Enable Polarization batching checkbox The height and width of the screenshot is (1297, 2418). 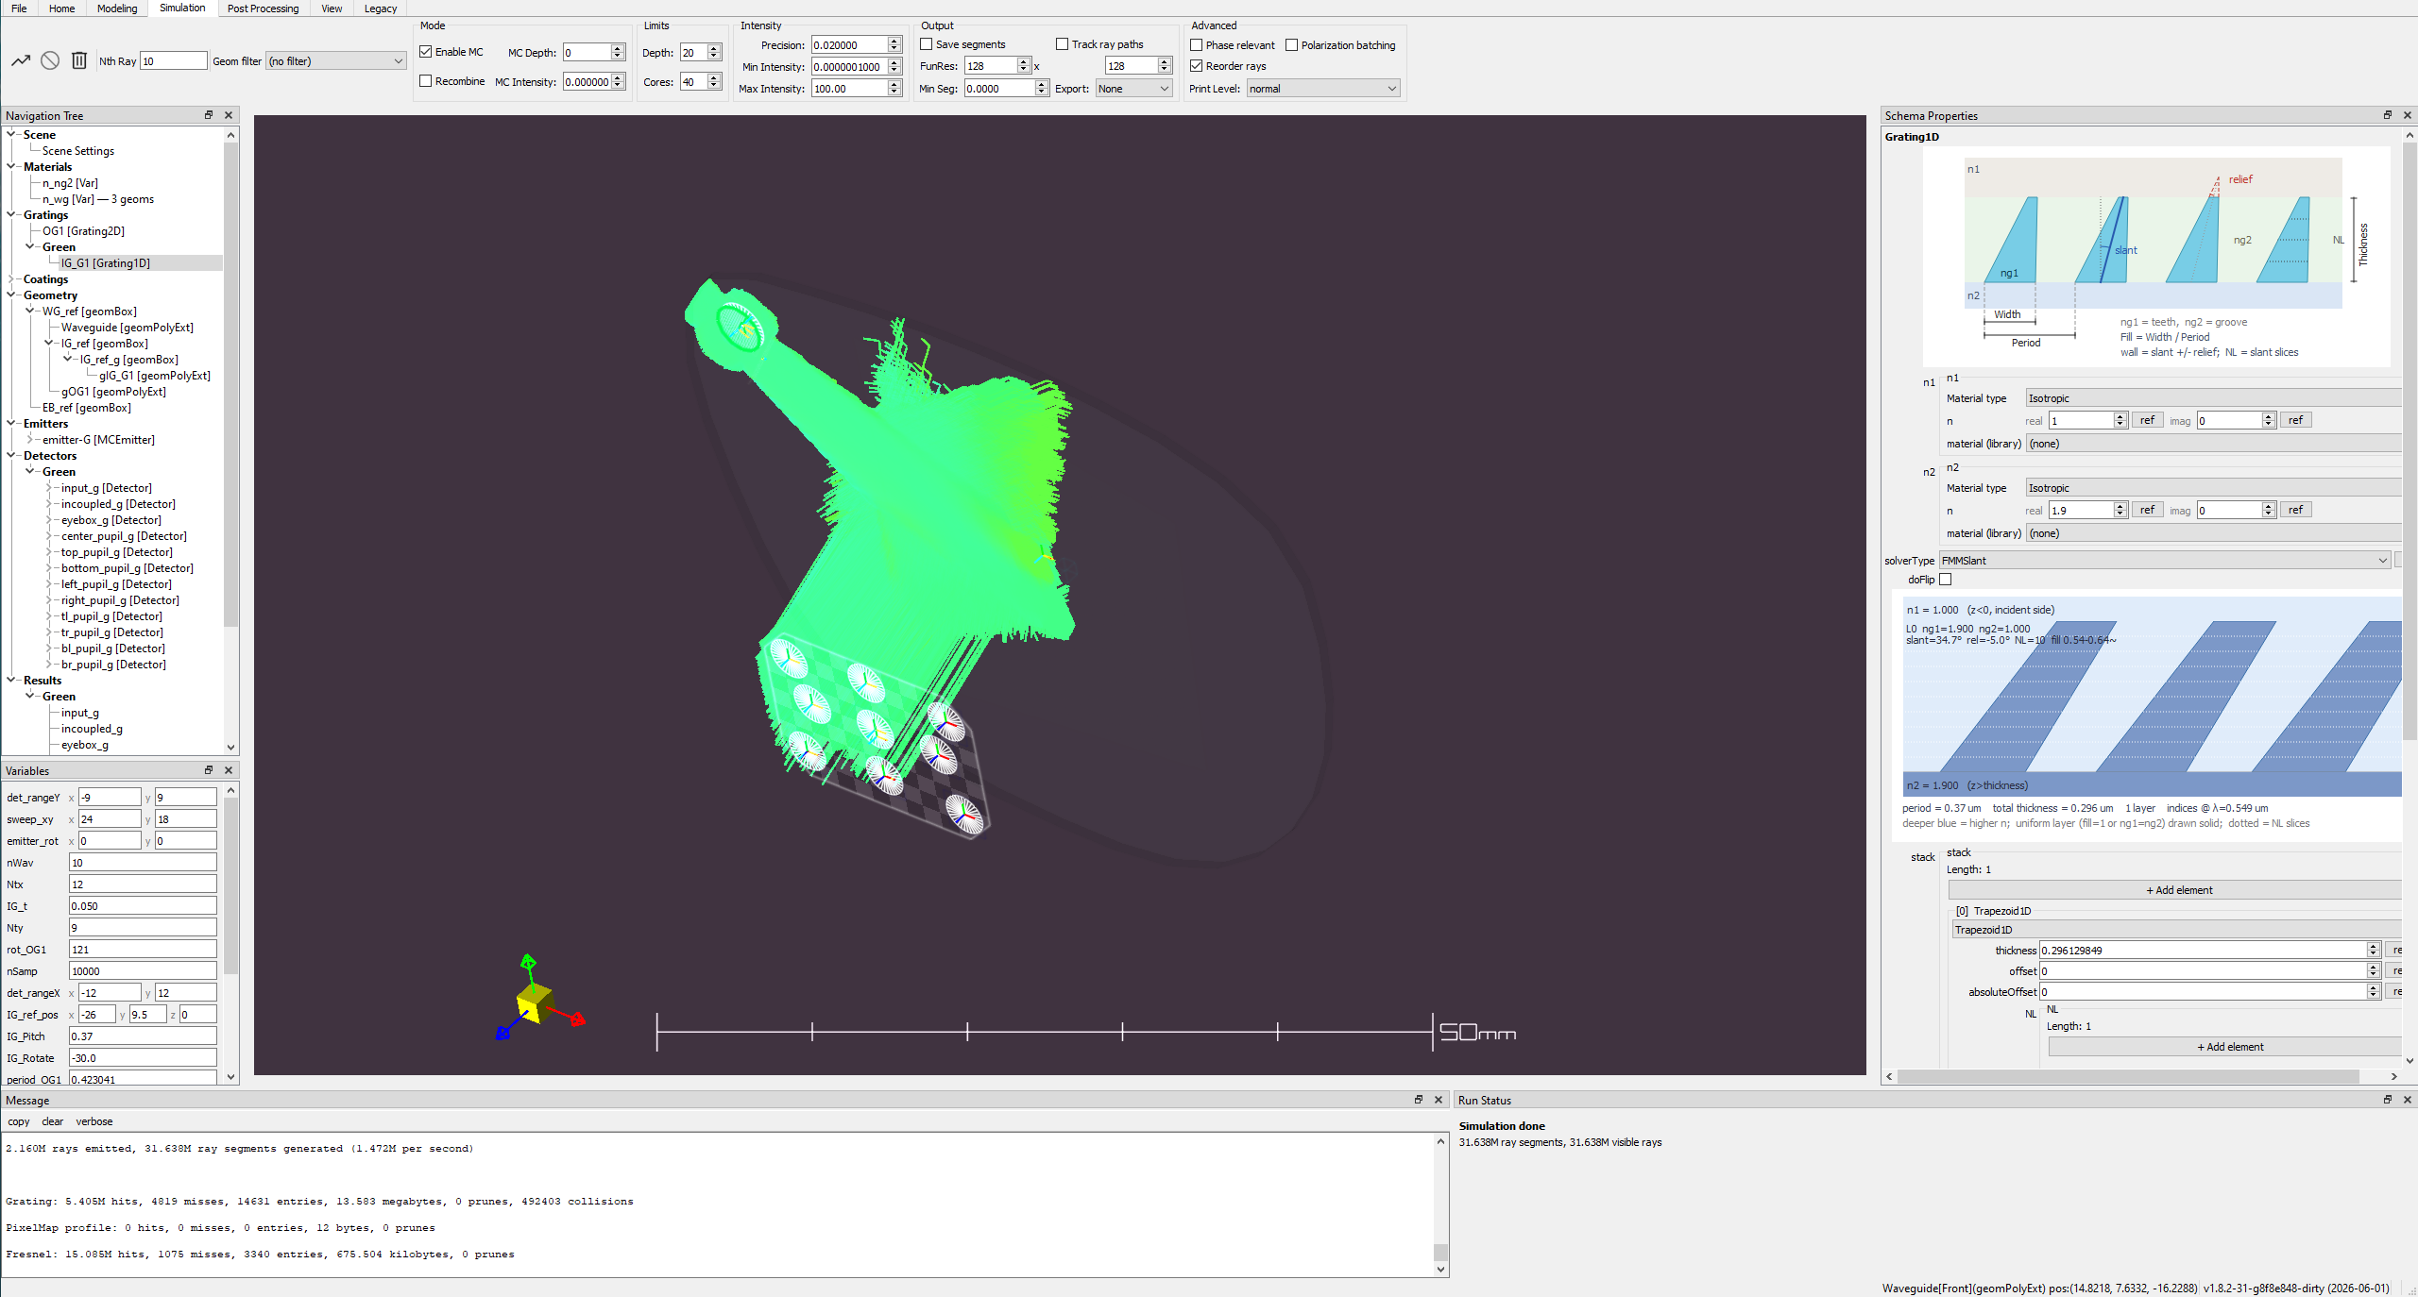pos(1292,45)
